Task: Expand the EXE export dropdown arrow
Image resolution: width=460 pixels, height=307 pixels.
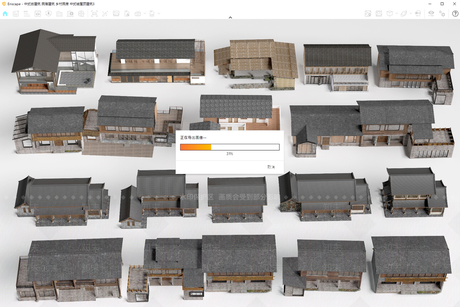Action: pos(159,14)
